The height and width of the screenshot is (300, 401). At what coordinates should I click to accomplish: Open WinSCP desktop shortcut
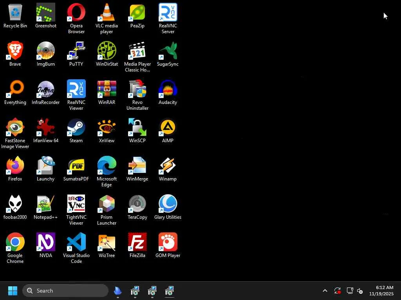point(137,130)
